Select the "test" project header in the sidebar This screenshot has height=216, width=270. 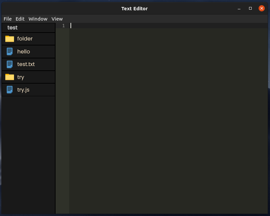12,28
